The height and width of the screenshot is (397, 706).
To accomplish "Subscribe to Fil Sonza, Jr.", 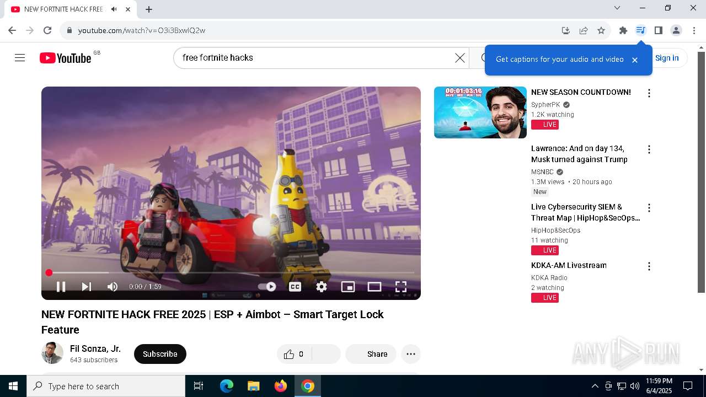I will (x=160, y=354).
